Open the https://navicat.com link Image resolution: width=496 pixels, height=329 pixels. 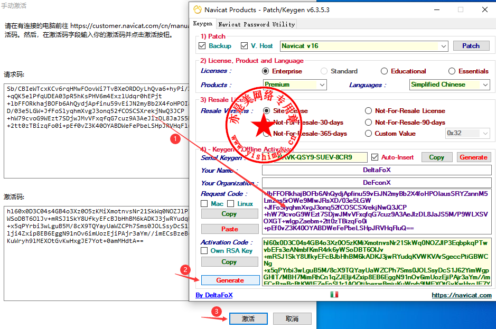(462, 295)
